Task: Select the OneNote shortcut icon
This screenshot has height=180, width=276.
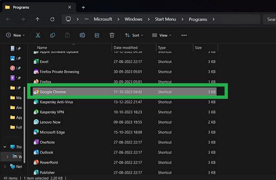Action: (36, 142)
